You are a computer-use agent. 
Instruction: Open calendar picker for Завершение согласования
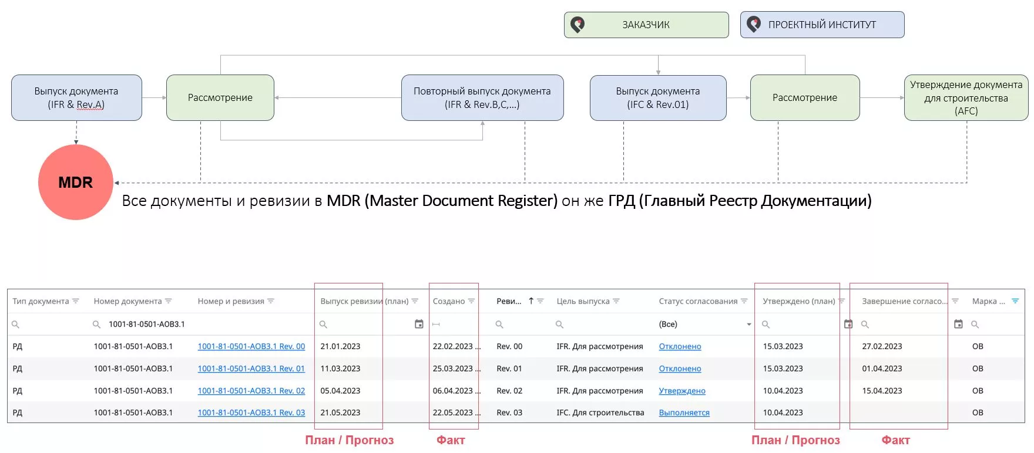958,324
